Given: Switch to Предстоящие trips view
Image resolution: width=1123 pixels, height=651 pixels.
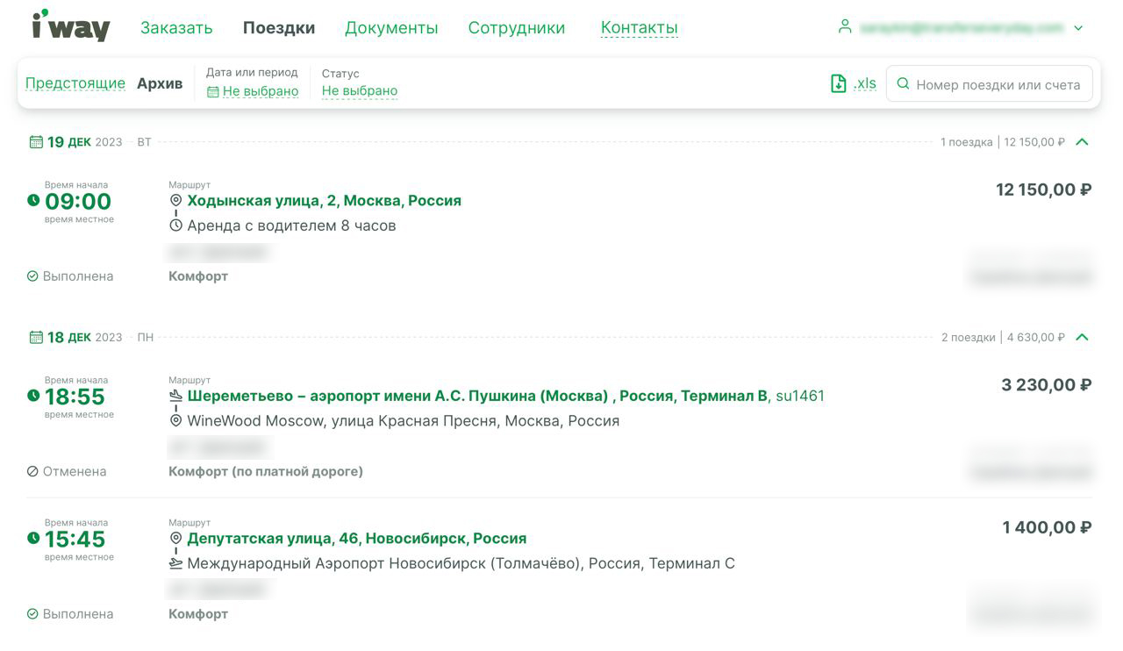Looking at the screenshot, I should (75, 83).
